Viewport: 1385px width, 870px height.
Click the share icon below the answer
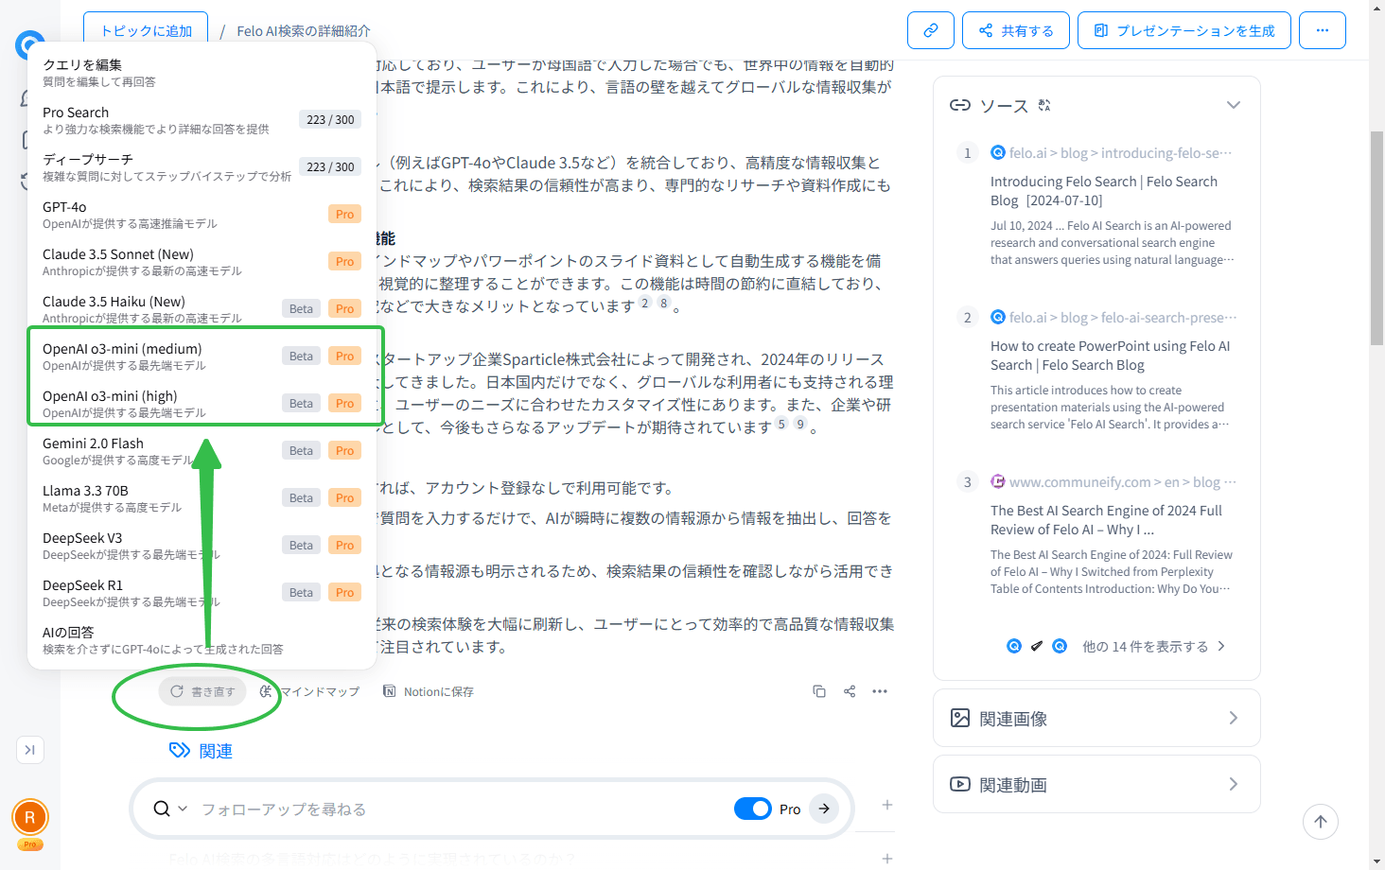pyautogui.click(x=850, y=691)
